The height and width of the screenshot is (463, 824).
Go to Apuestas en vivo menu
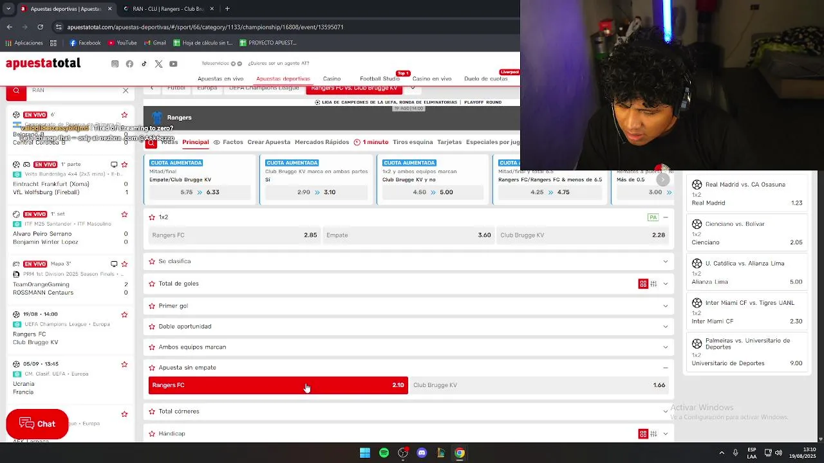[x=220, y=78]
